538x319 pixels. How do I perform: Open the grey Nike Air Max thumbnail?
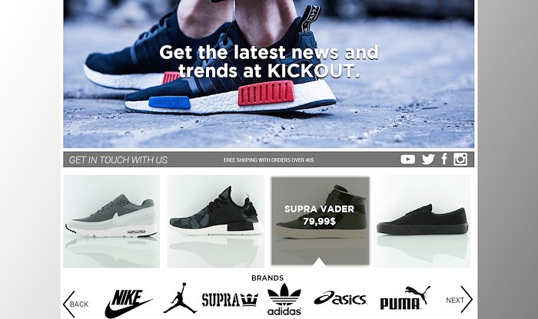point(111,221)
